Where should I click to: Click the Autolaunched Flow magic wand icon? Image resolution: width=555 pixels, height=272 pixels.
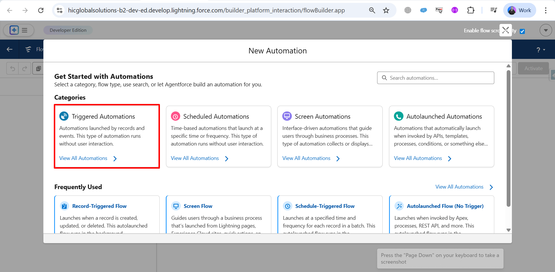(399, 206)
